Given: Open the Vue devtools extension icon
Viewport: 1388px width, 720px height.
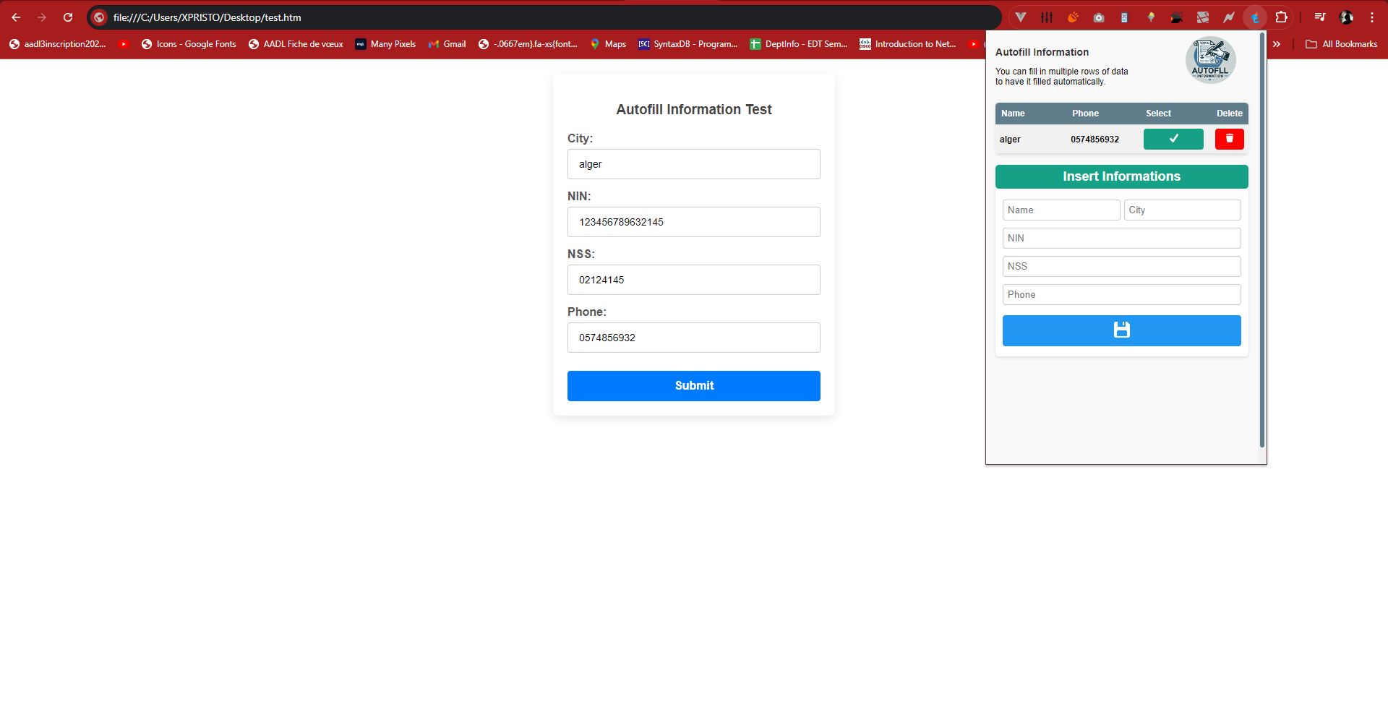Looking at the screenshot, I should pos(1021,17).
